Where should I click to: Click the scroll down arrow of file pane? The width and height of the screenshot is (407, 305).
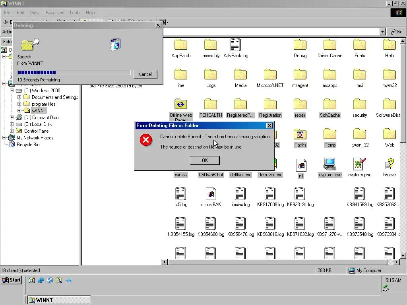(403, 255)
